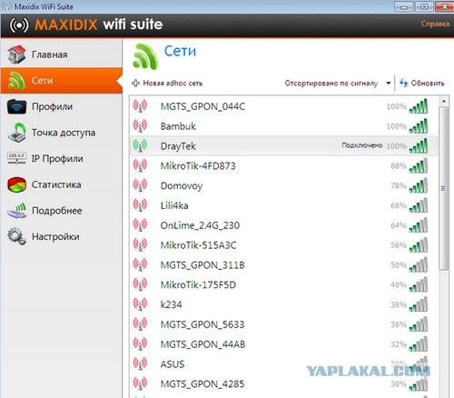Select the MGTS_GPON_044C network name
The width and height of the screenshot is (454, 398).
click(x=202, y=106)
